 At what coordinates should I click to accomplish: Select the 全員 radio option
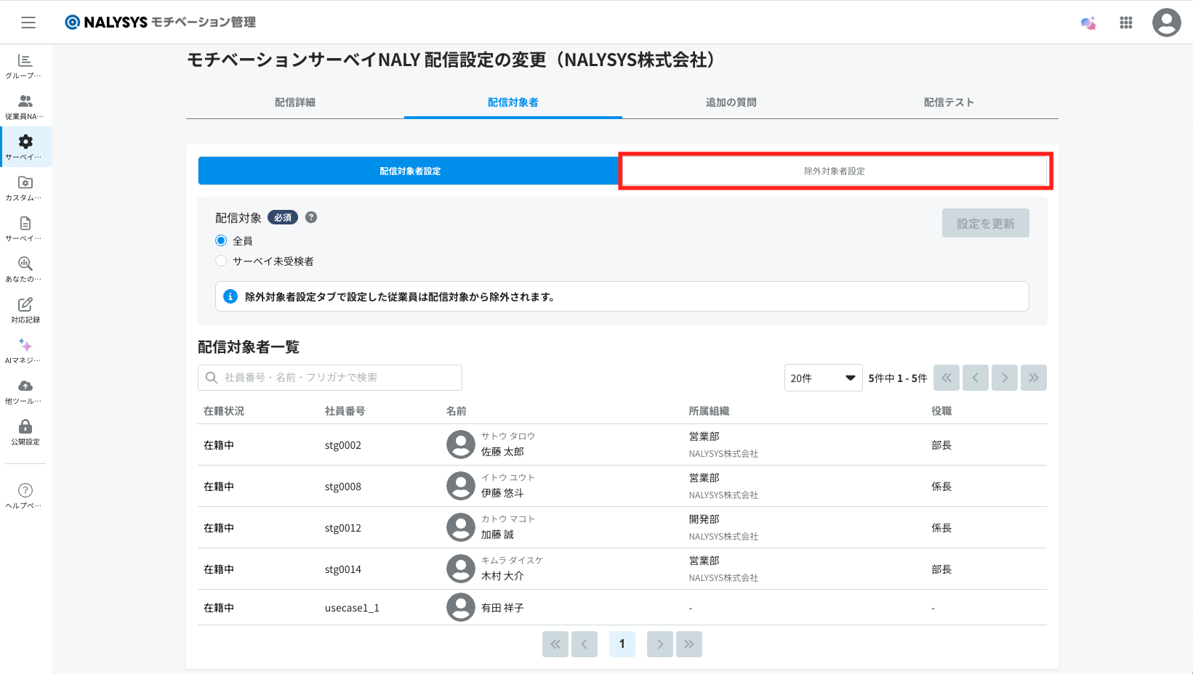[221, 240]
